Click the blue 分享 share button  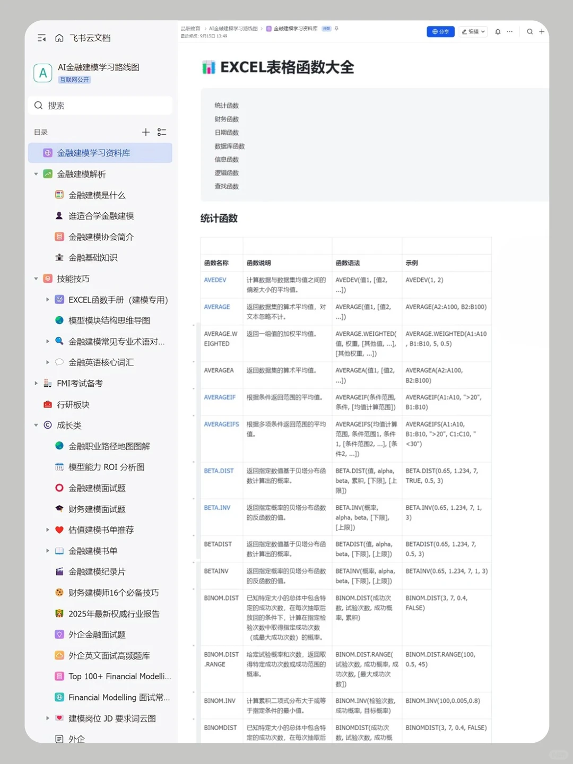[x=440, y=32]
